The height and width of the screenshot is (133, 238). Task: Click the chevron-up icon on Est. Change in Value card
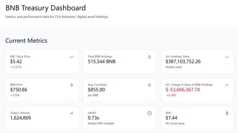227,85
